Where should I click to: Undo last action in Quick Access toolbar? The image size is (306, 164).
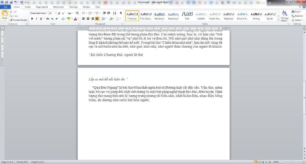(x=15, y=2)
